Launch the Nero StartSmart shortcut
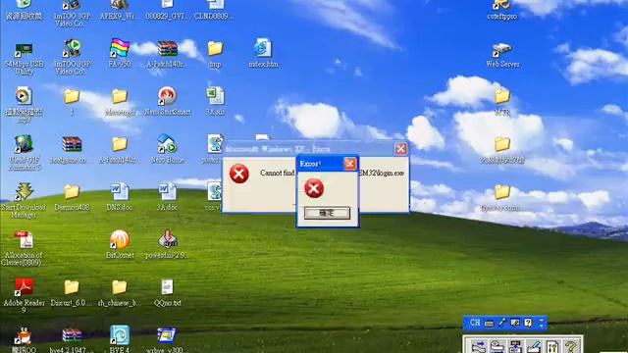The height and width of the screenshot is (353, 628). click(x=167, y=96)
